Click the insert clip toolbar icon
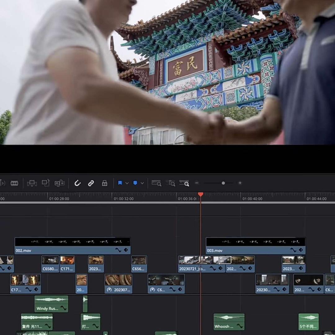 coord(32,183)
